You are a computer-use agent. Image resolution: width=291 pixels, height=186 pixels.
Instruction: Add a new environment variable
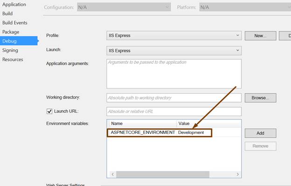tap(260, 133)
